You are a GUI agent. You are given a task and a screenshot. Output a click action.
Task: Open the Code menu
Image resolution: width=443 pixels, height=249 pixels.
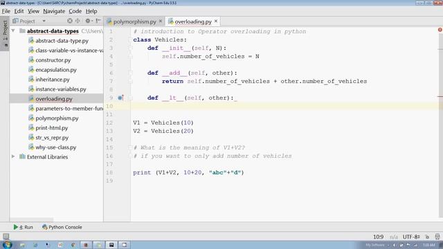pos(75,11)
